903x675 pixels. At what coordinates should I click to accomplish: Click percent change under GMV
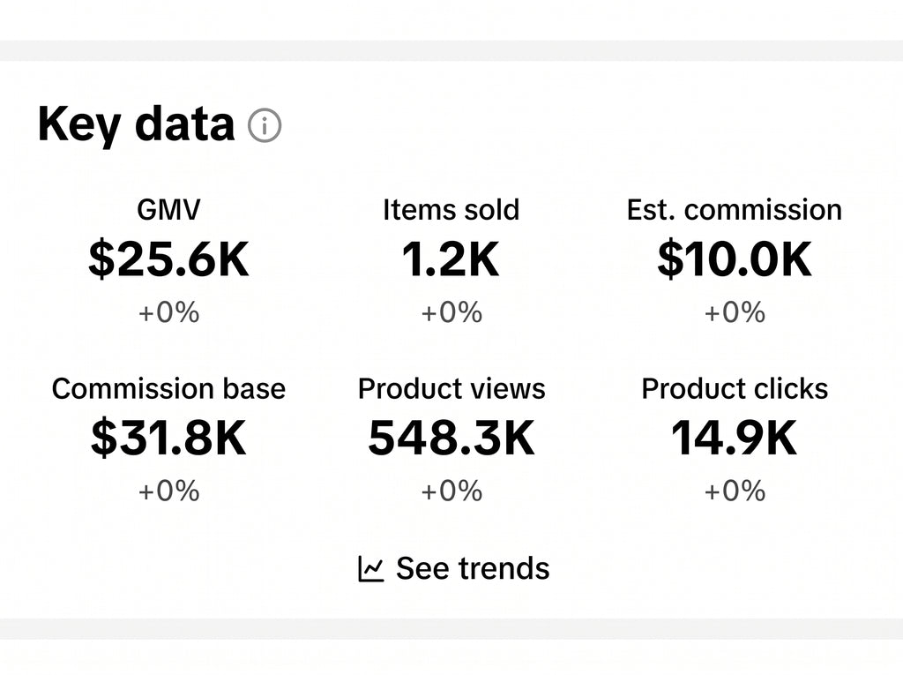[x=168, y=312]
